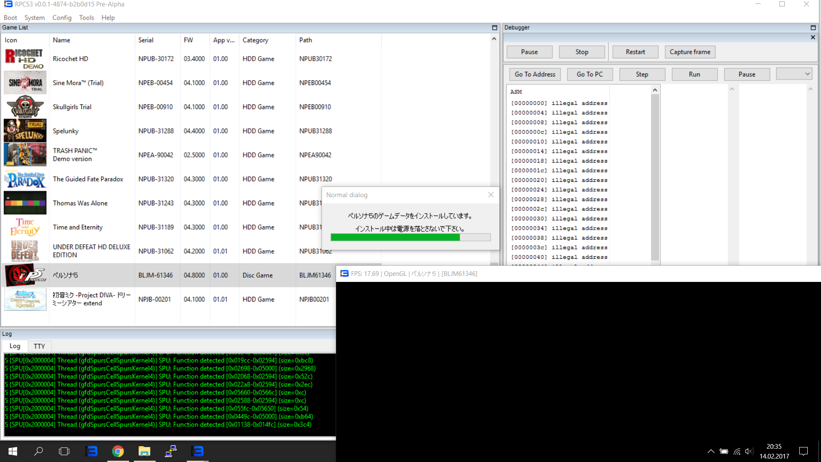Sort by the FW column header
The image size is (821, 462).
pyautogui.click(x=195, y=40)
